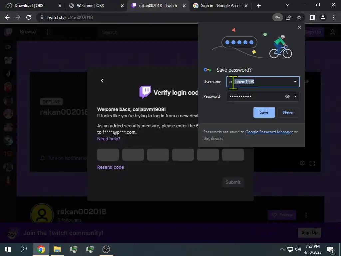The image size is (341, 256).
Task: Open the network icon in system tray
Action: [x=290, y=249]
